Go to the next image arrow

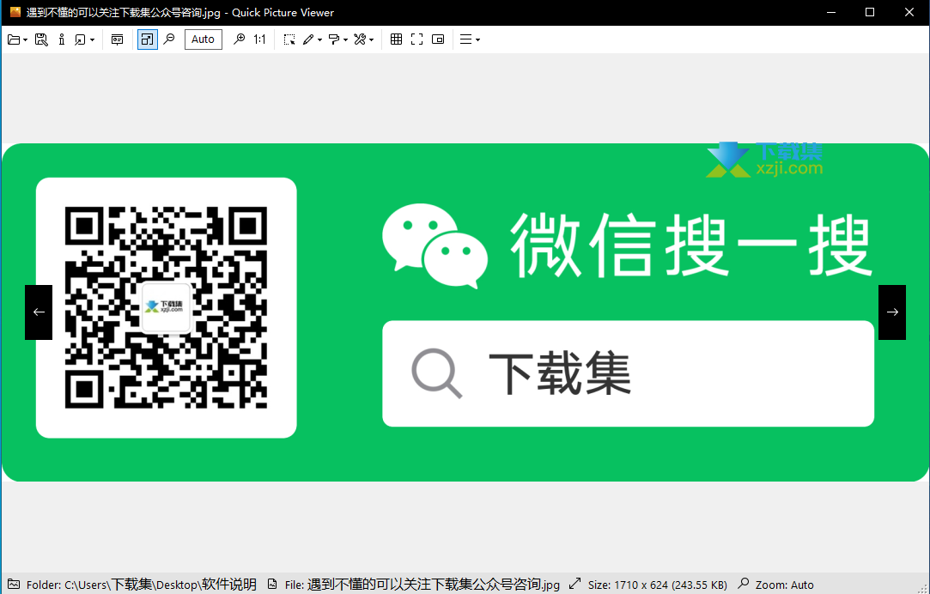[892, 312]
